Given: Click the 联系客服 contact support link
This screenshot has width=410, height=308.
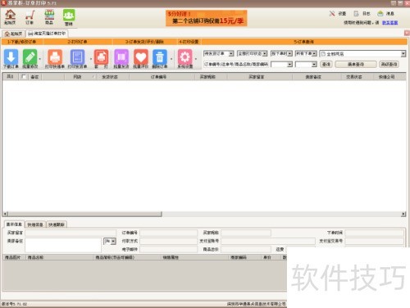Looking at the screenshot, I should point(389,23).
